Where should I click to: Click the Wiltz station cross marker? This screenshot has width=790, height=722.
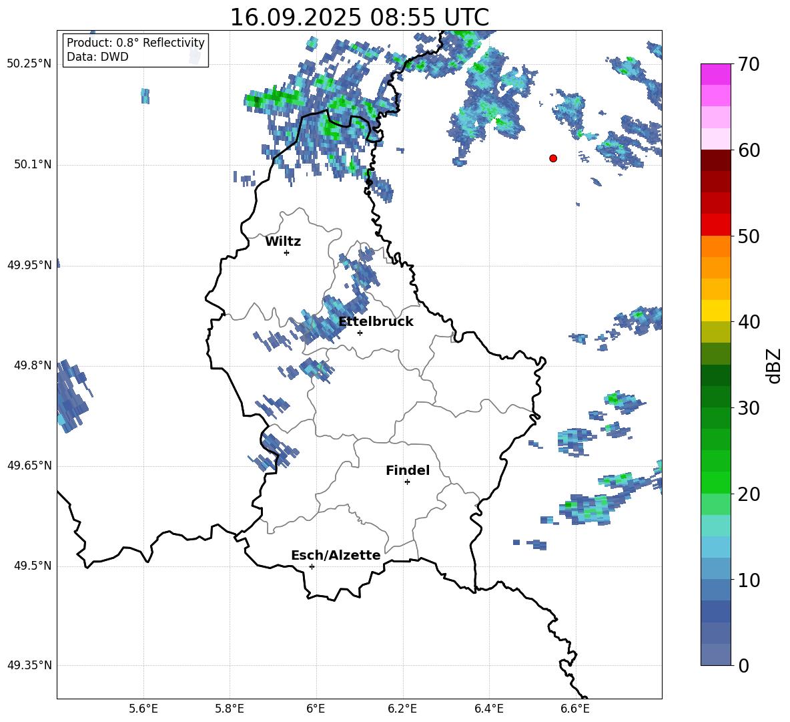(286, 252)
